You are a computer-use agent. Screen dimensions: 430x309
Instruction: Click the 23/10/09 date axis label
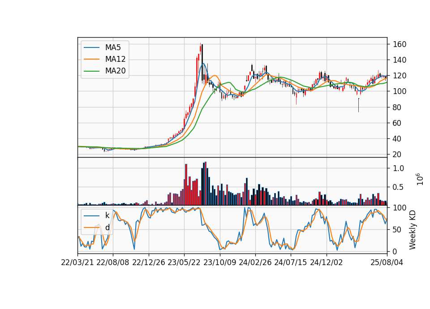pos(219,262)
